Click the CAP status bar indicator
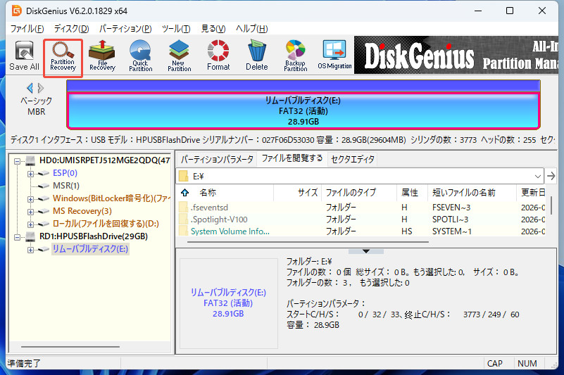This screenshot has width=564, height=375. tap(494, 364)
